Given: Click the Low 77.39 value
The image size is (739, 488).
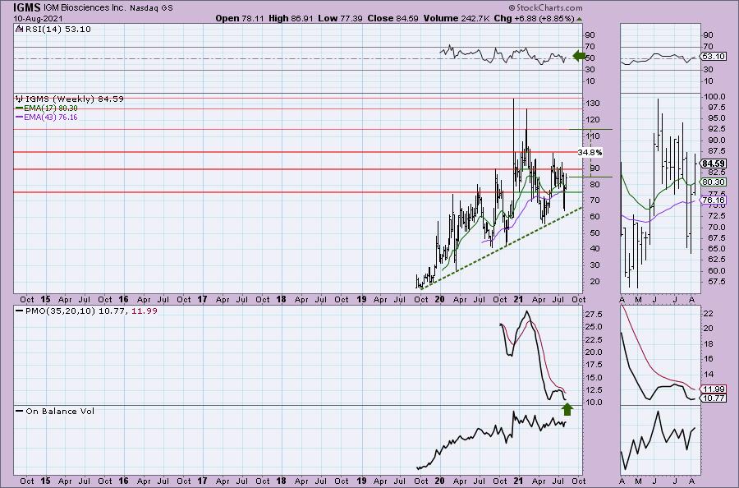Looking at the screenshot, I should (339, 18).
